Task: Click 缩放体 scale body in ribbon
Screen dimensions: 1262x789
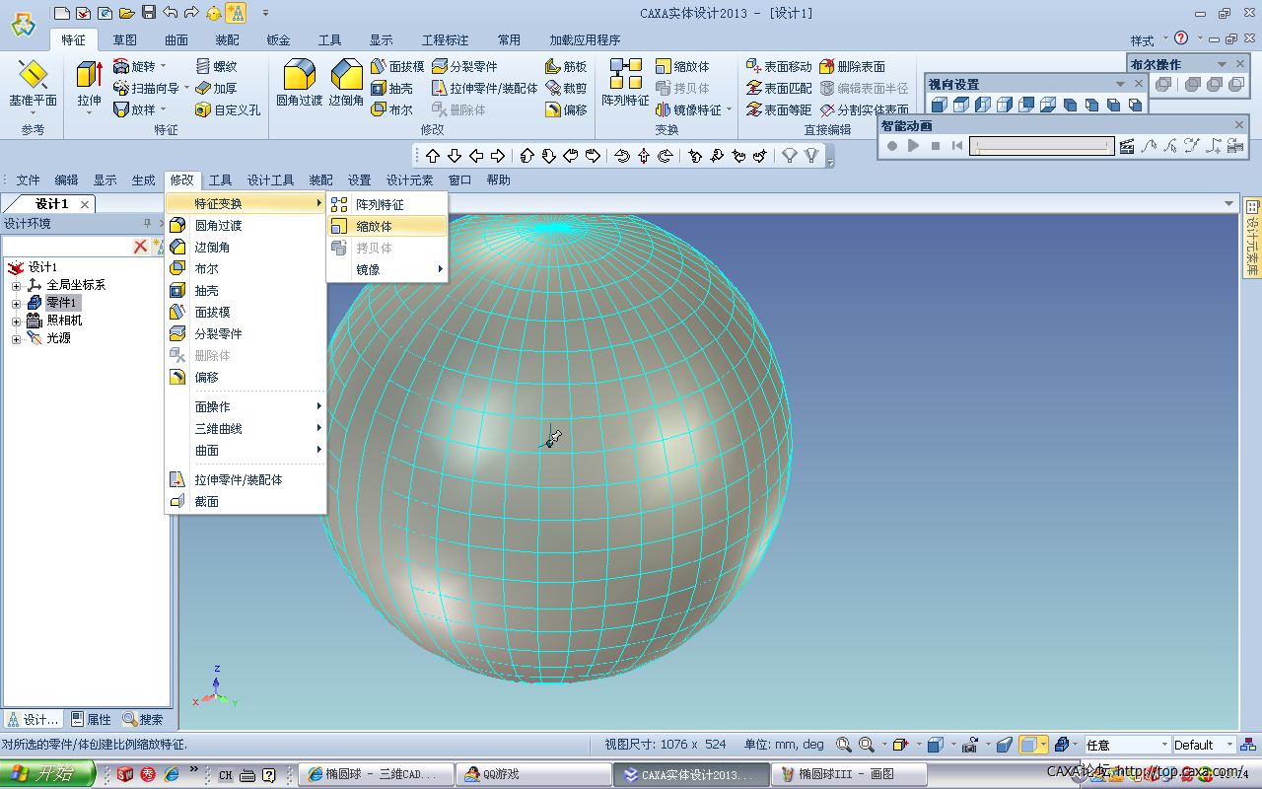Action: coord(682,66)
